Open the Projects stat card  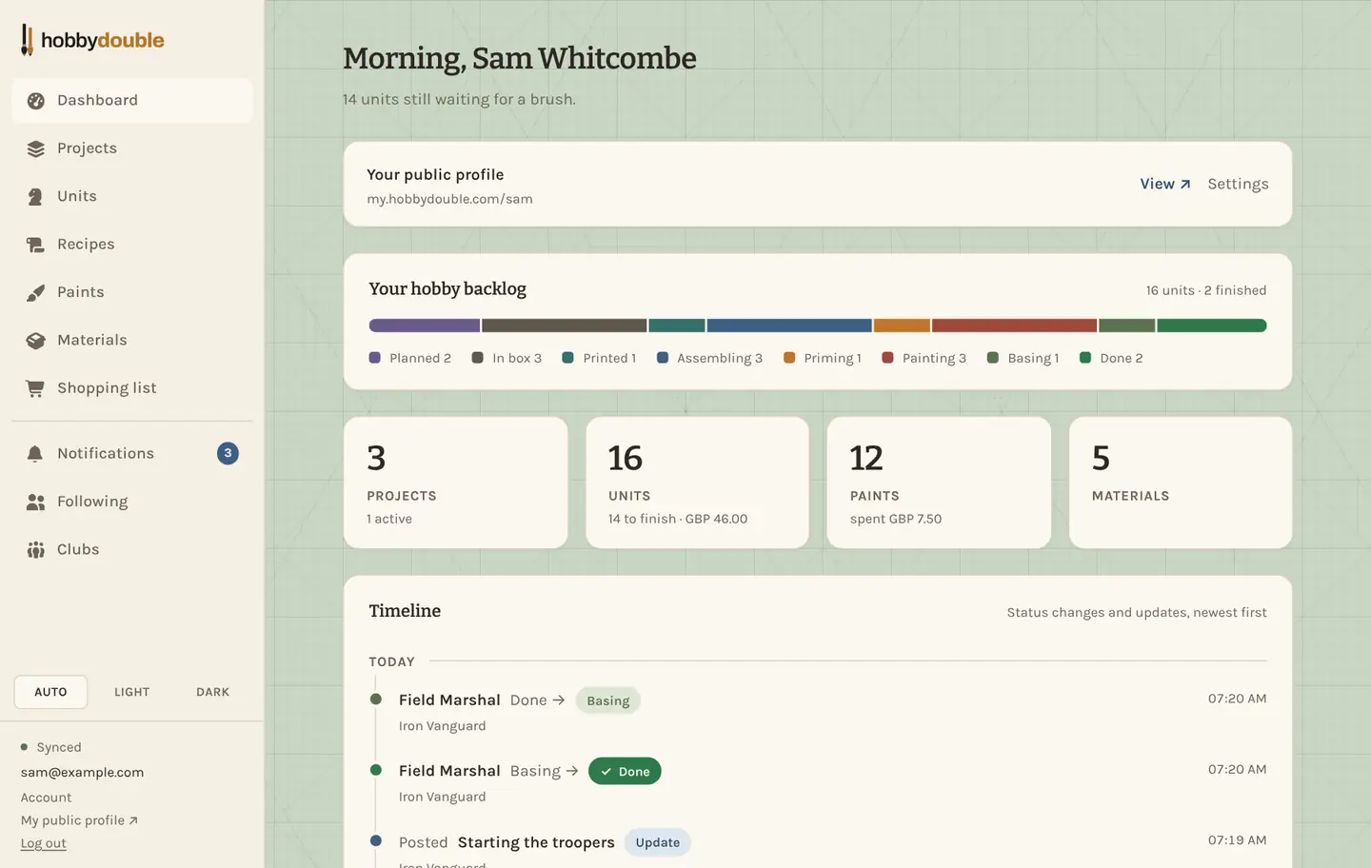[x=456, y=483]
